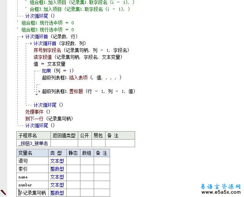Select the 文本型 type of variable 语句

(57, 161)
